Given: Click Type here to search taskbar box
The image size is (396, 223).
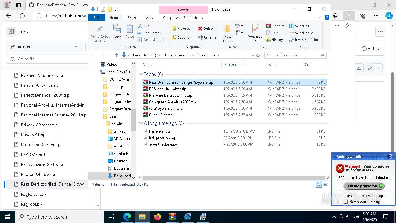Looking at the screenshot, I should point(59,217).
